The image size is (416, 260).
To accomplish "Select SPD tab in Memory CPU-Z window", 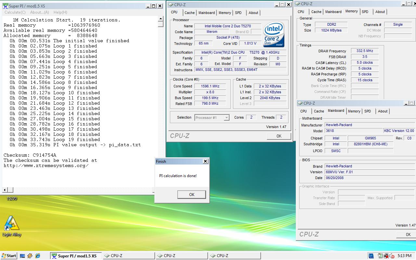I will [x=365, y=12].
